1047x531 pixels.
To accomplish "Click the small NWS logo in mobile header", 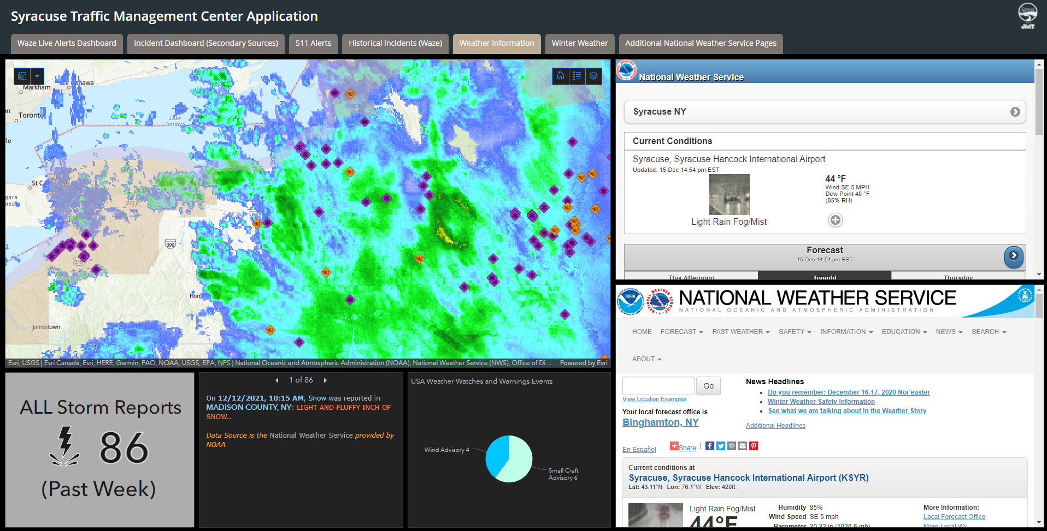I will (626, 70).
